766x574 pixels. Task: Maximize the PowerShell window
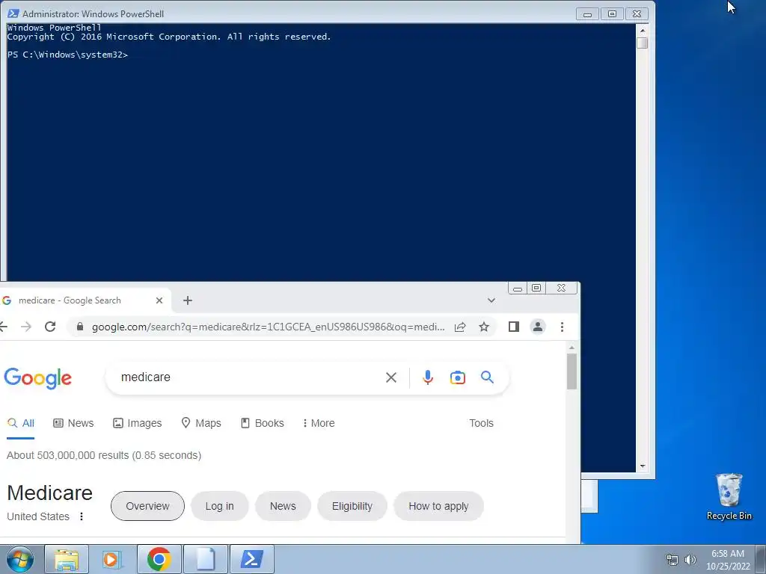pos(612,13)
